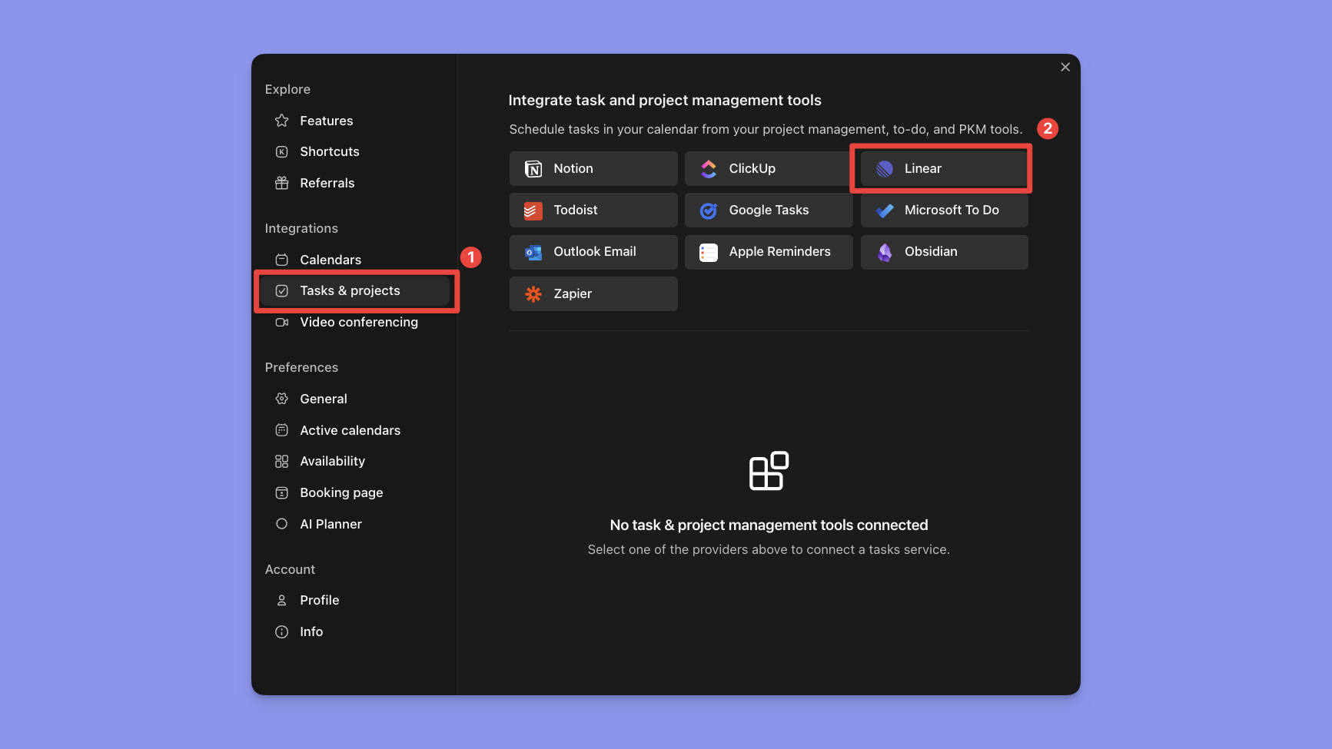
Task: Click 'No task & project management tools connected'
Action: tap(769, 525)
